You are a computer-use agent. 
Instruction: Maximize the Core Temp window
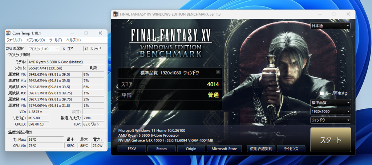coord(86,33)
